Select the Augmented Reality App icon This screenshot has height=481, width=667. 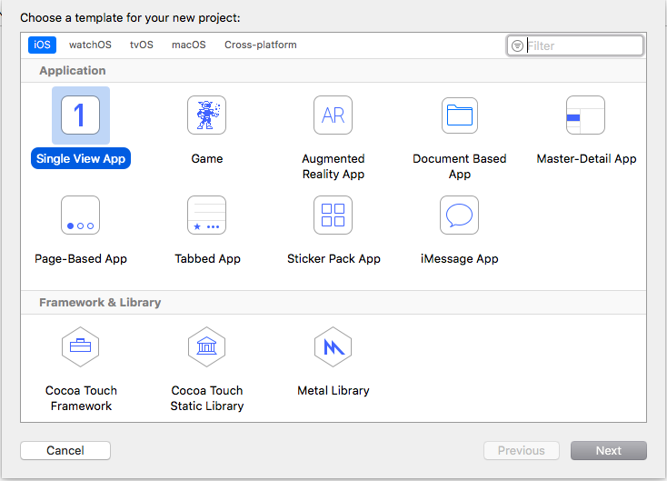333,115
